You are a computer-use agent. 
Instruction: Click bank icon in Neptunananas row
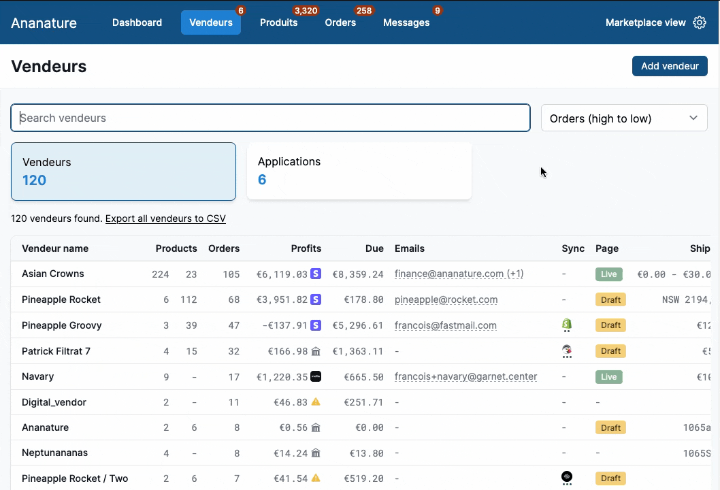click(316, 453)
